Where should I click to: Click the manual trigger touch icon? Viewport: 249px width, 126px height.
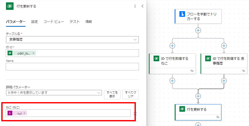click(182, 14)
